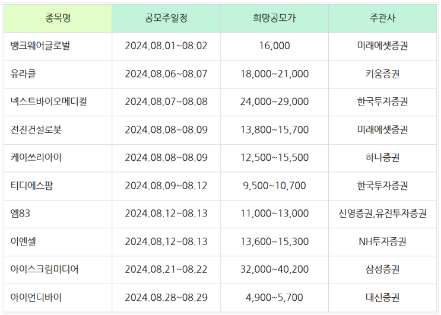Open the 아이스크림미디어 entry
This screenshot has height=315, width=441.
[45, 269]
